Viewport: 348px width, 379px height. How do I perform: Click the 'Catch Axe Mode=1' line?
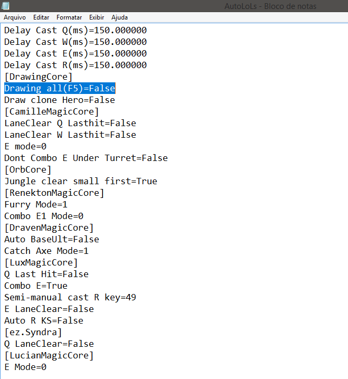(x=46, y=251)
